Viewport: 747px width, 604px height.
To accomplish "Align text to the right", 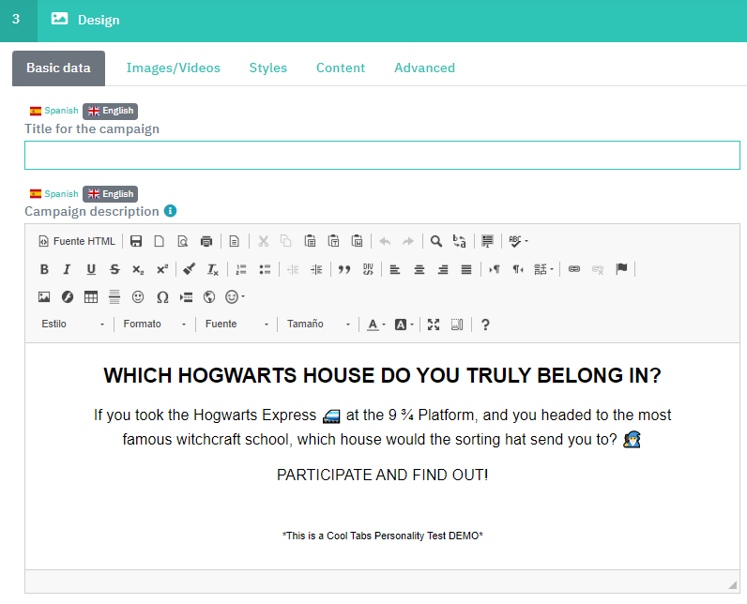I will tap(443, 269).
